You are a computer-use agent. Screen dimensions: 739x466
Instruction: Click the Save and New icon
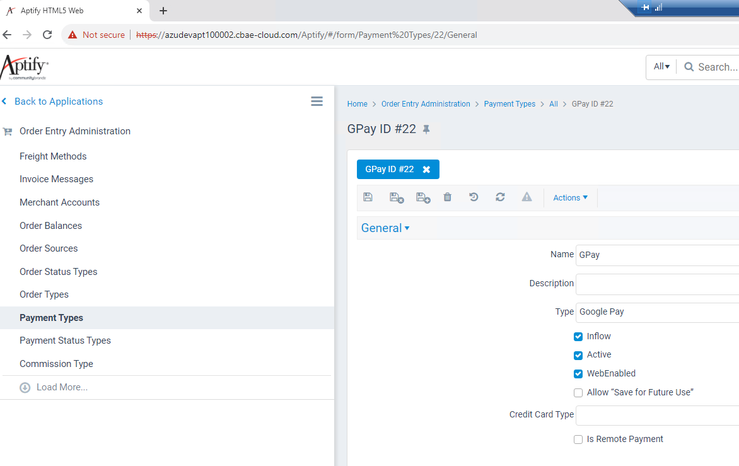coord(423,197)
